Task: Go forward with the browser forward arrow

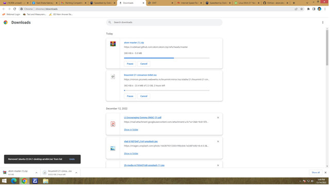Action: 9,9
